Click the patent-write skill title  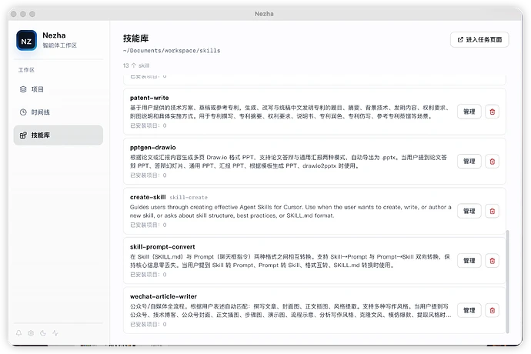pyautogui.click(x=149, y=98)
